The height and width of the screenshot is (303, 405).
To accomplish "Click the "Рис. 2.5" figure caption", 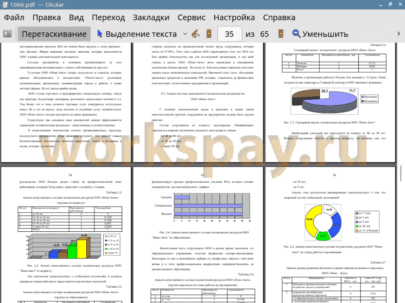I will [x=333, y=249].
